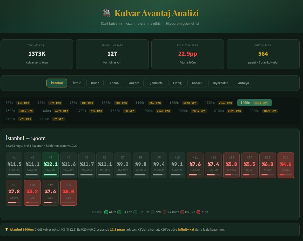Screen dimensions: 303x241
Task: Select the 1700m distance option
Action: point(90,111)
